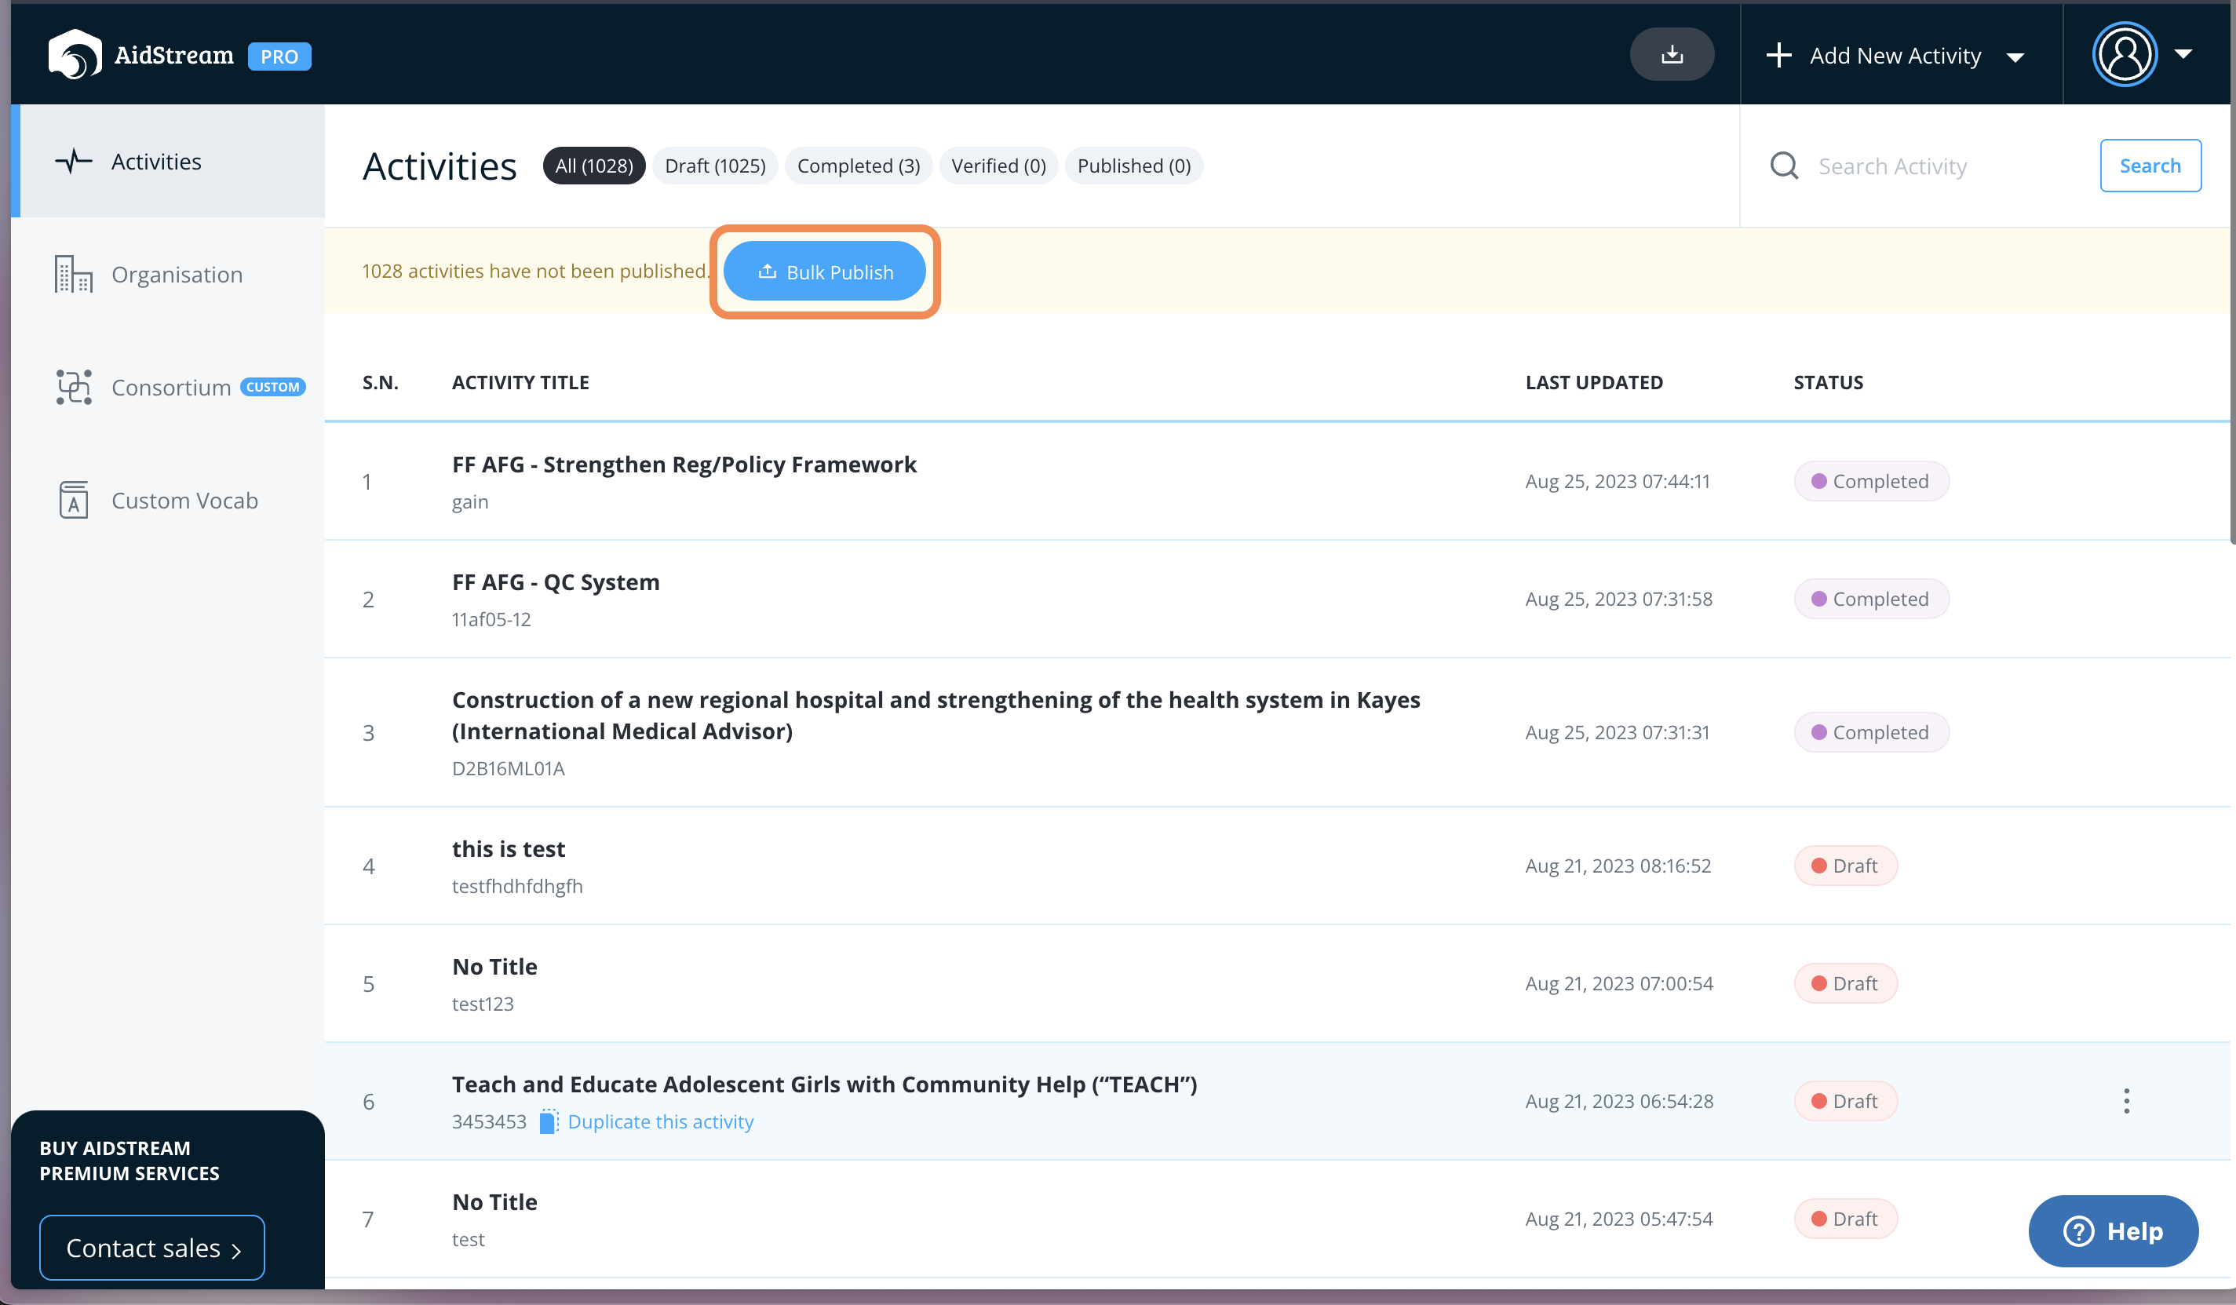This screenshot has height=1305, width=2236.
Task: Click Draft status badge for test123 row
Action: coord(1846,983)
